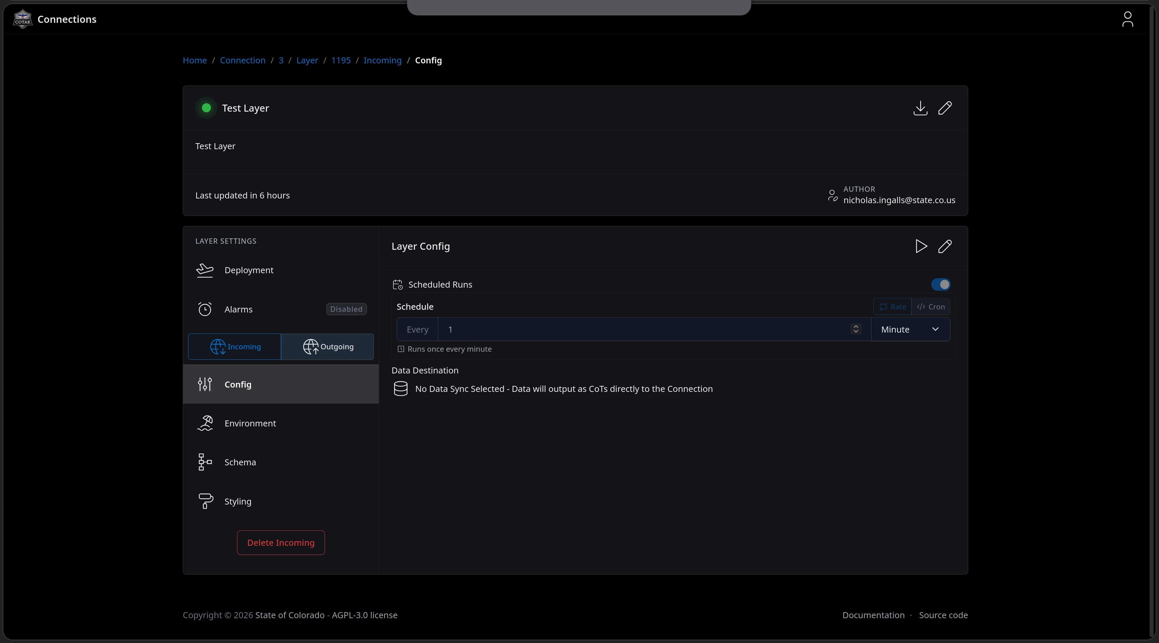Open breadcrumb link 3

point(281,60)
